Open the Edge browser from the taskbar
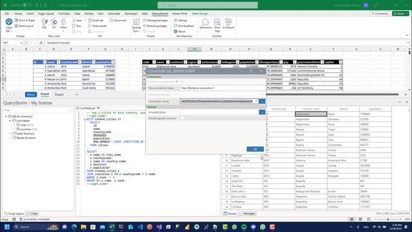The width and height of the screenshot is (412, 232). click(x=74, y=227)
